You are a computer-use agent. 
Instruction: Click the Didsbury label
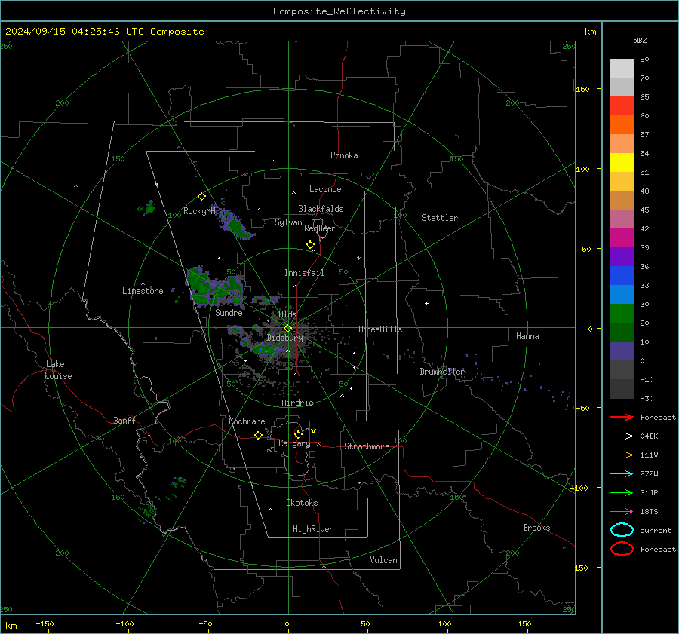click(x=285, y=338)
